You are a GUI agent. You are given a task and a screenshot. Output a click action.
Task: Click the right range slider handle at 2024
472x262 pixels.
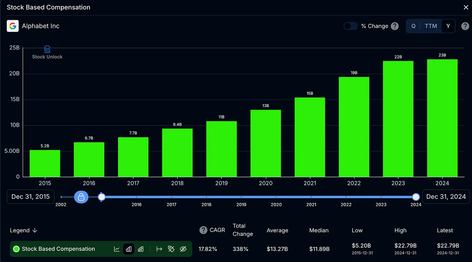[416, 197]
